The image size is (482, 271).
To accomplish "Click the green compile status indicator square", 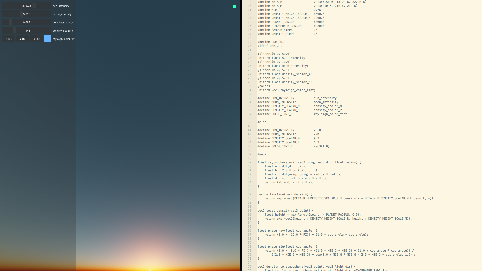I will (234, 6).
